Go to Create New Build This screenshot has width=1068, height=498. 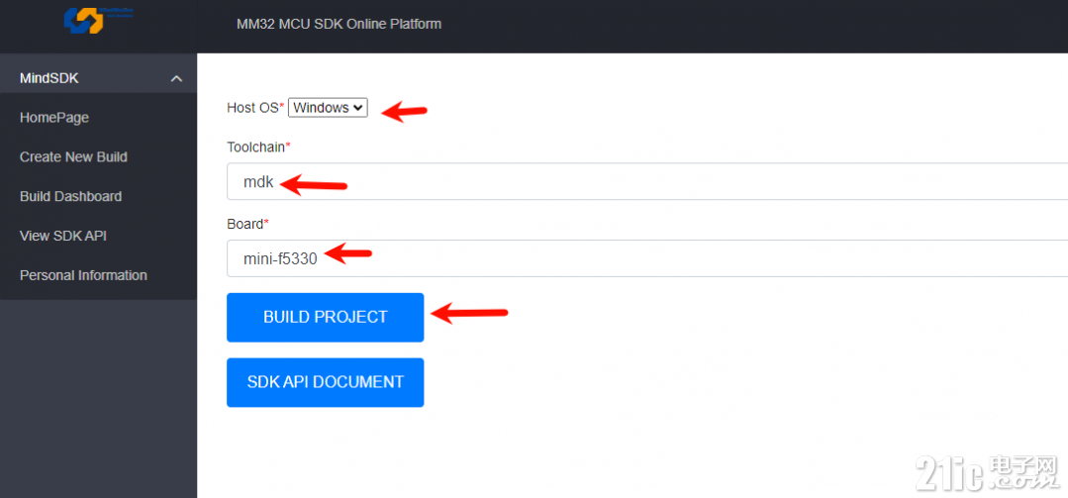73,156
